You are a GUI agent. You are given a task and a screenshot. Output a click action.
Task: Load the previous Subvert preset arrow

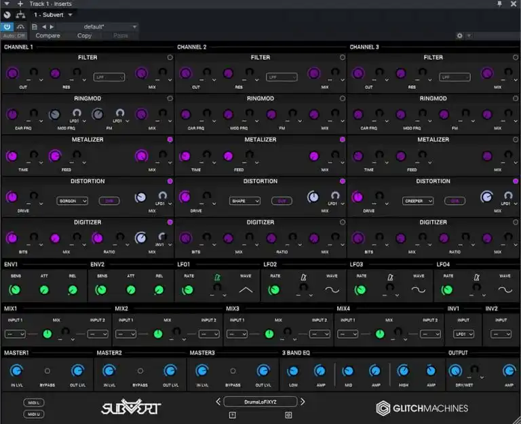coord(218,402)
